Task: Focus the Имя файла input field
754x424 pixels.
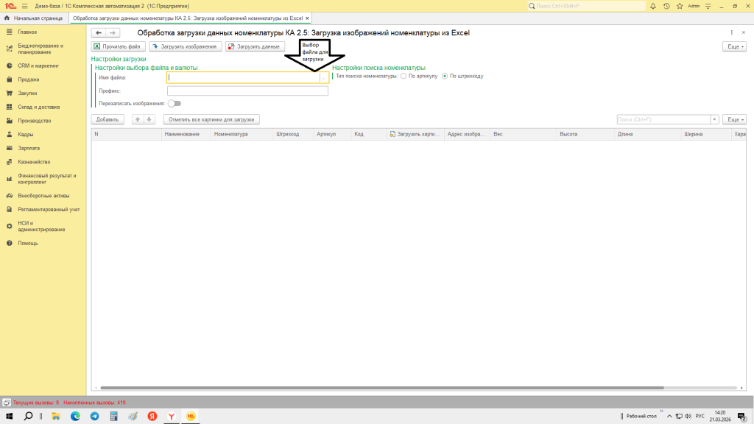Action: 243,77
